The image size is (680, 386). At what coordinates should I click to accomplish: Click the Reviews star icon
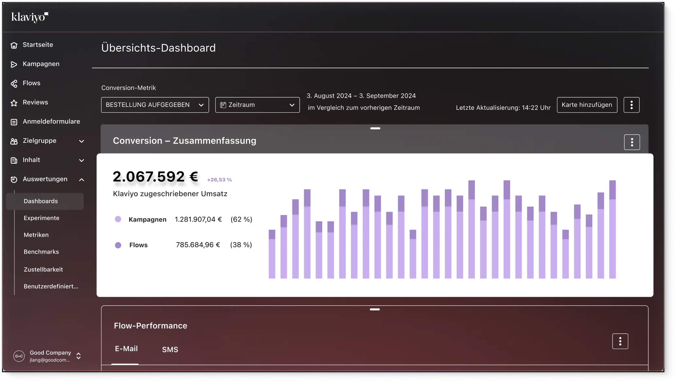(x=14, y=103)
